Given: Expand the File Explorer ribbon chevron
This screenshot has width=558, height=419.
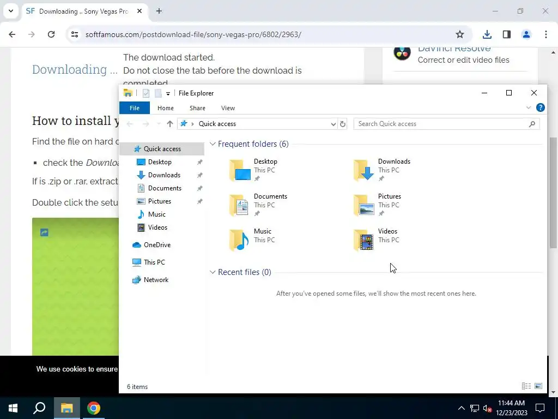Looking at the screenshot, I should click(x=529, y=107).
